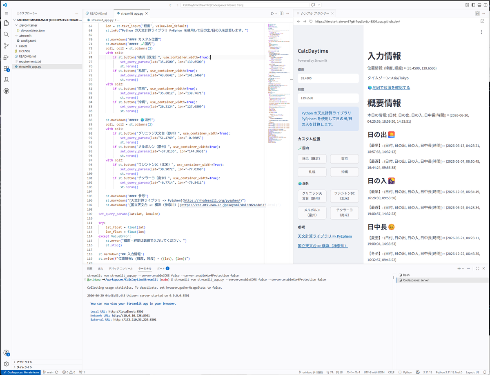Go back in the simple browser
Image resolution: width=490 pixels, height=375 pixels.
pyautogui.click(x=298, y=21)
